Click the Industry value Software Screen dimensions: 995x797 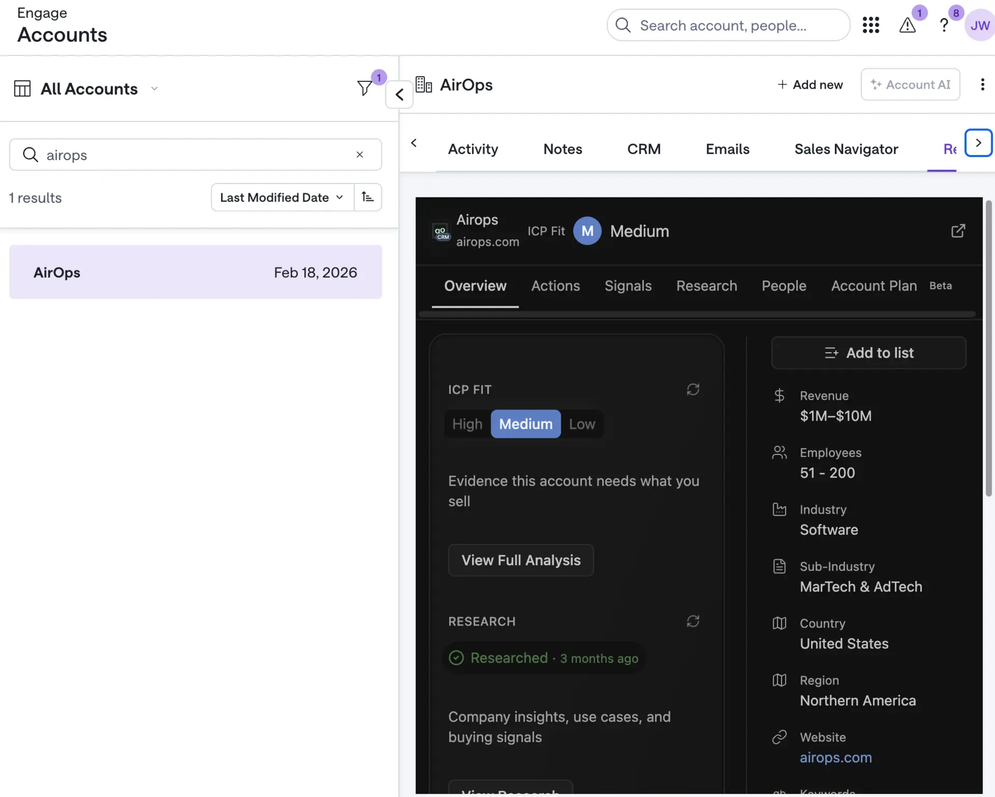coord(829,530)
